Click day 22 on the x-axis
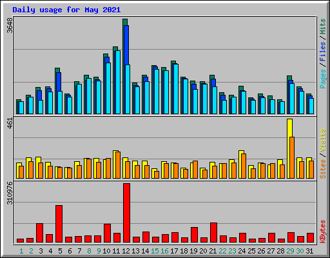330x258 pixels. pos(222,251)
